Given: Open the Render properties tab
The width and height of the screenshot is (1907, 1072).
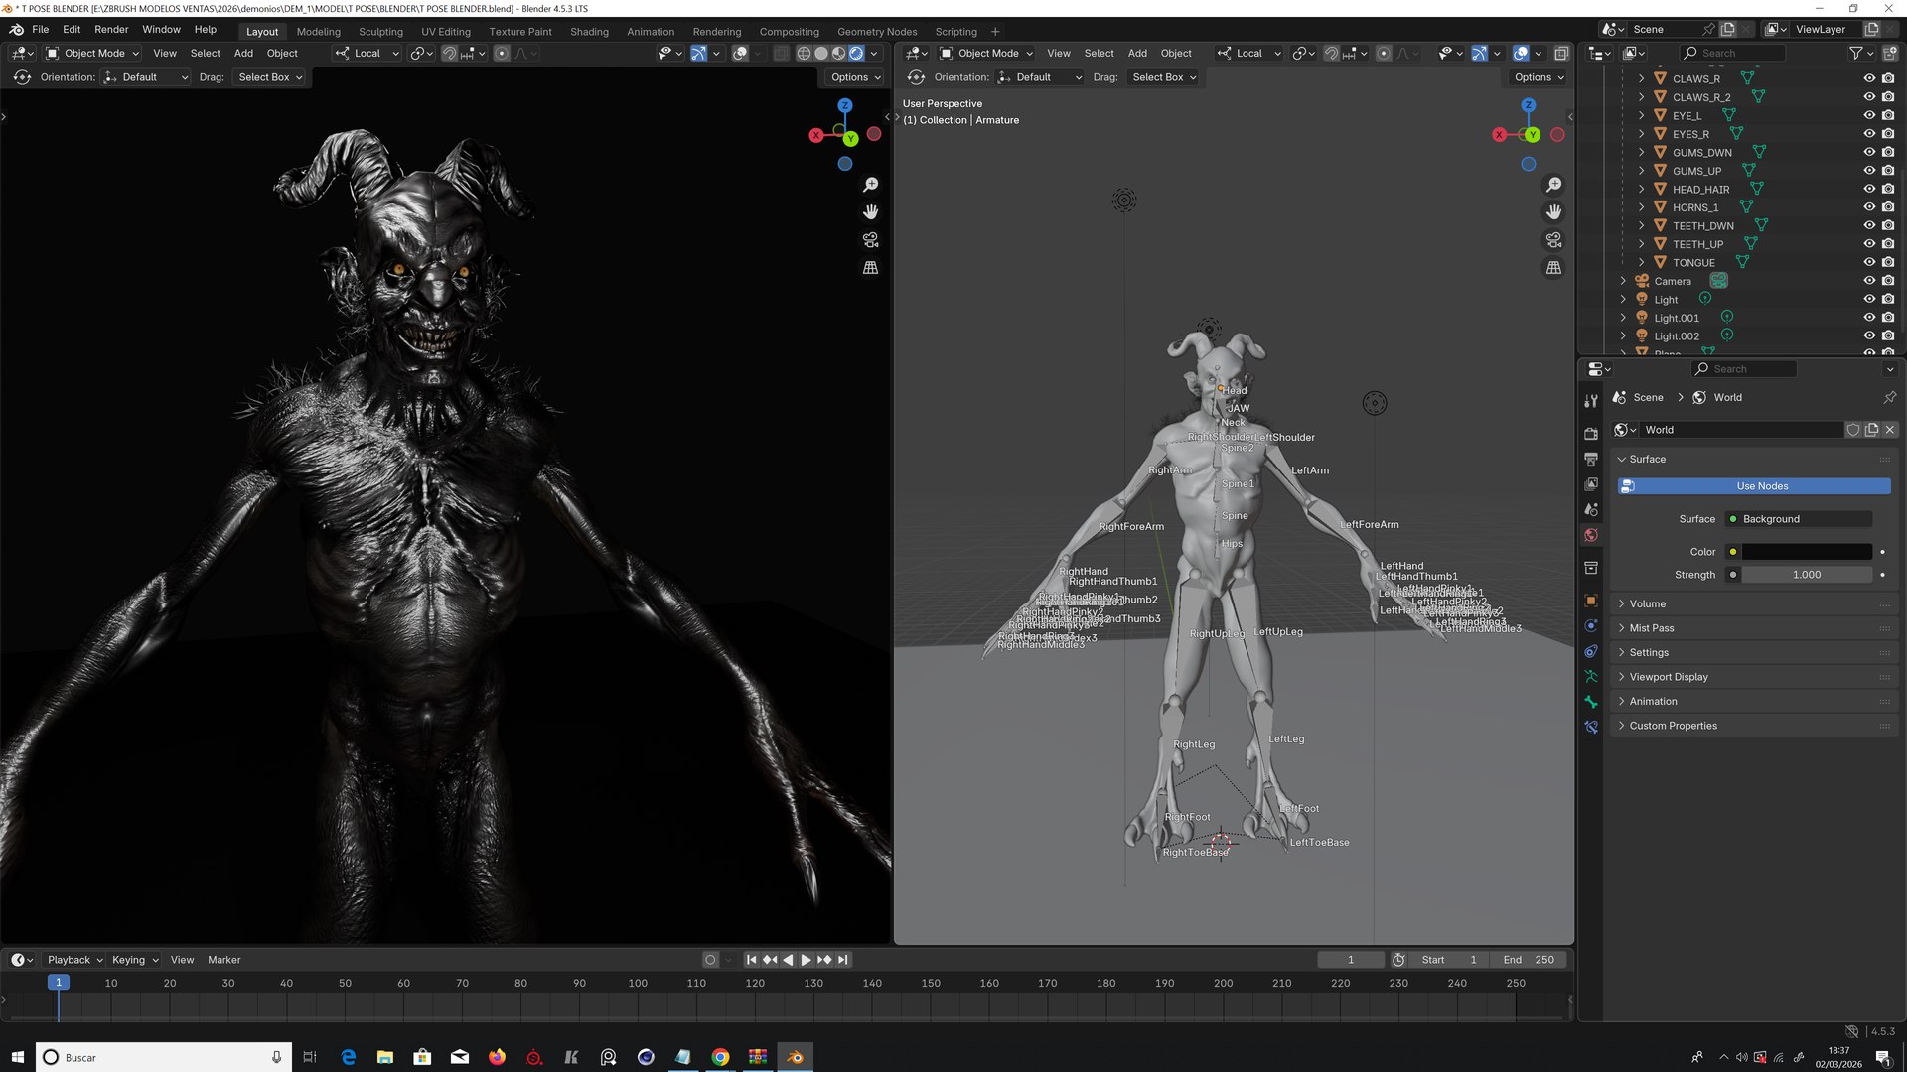Looking at the screenshot, I should (1591, 434).
